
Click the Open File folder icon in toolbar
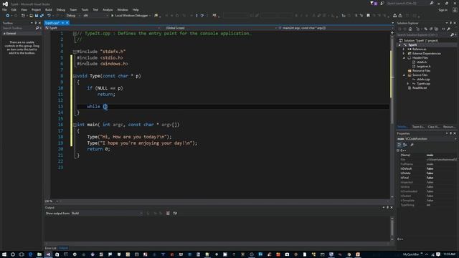pyautogui.click(x=31, y=16)
